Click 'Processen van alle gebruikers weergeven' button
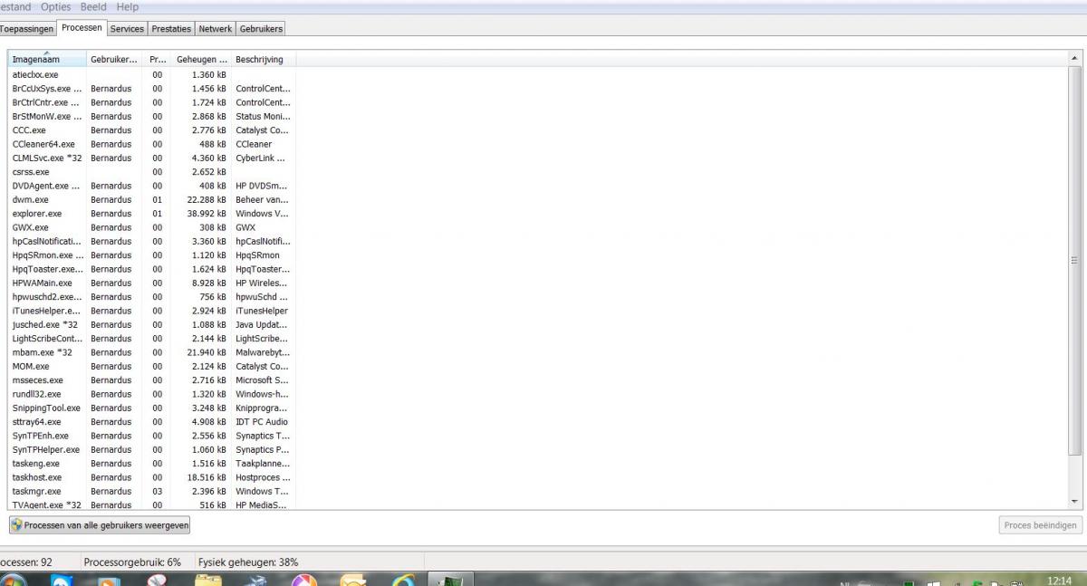This screenshot has height=586, width=1087. [x=100, y=525]
